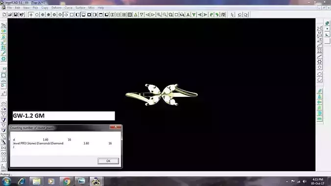This screenshot has height=186, width=331.
Task: Open Google Chrome from the taskbar
Action: click(x=67, y=181)
